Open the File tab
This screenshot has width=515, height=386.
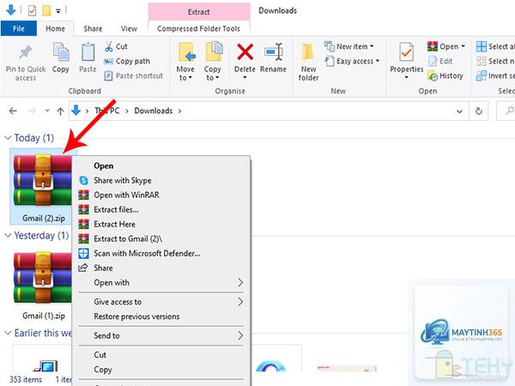pos(19,28)
